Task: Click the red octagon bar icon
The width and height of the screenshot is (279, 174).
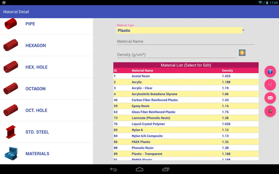Action: (x=11, y=88)
